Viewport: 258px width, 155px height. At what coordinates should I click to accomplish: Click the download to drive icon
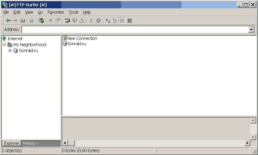[82, 21]
